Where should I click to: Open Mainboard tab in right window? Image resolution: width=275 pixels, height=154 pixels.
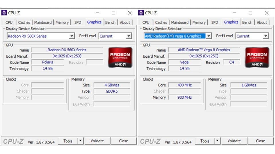tap(180, 23)
